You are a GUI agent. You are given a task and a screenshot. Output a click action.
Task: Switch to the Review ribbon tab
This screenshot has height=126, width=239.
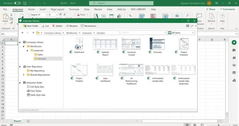[98, 9]
